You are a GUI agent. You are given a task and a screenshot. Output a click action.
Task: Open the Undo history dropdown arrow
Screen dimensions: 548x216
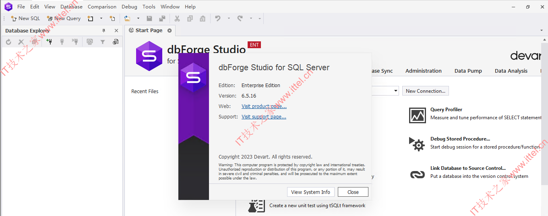pyautogui.click(x=229, y=18)
